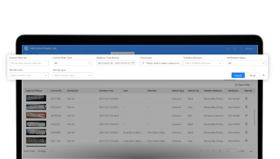Viewport: 280px width, 159px height.
Task: Go to next page with pagination arrow
Action: click(214, 151)
